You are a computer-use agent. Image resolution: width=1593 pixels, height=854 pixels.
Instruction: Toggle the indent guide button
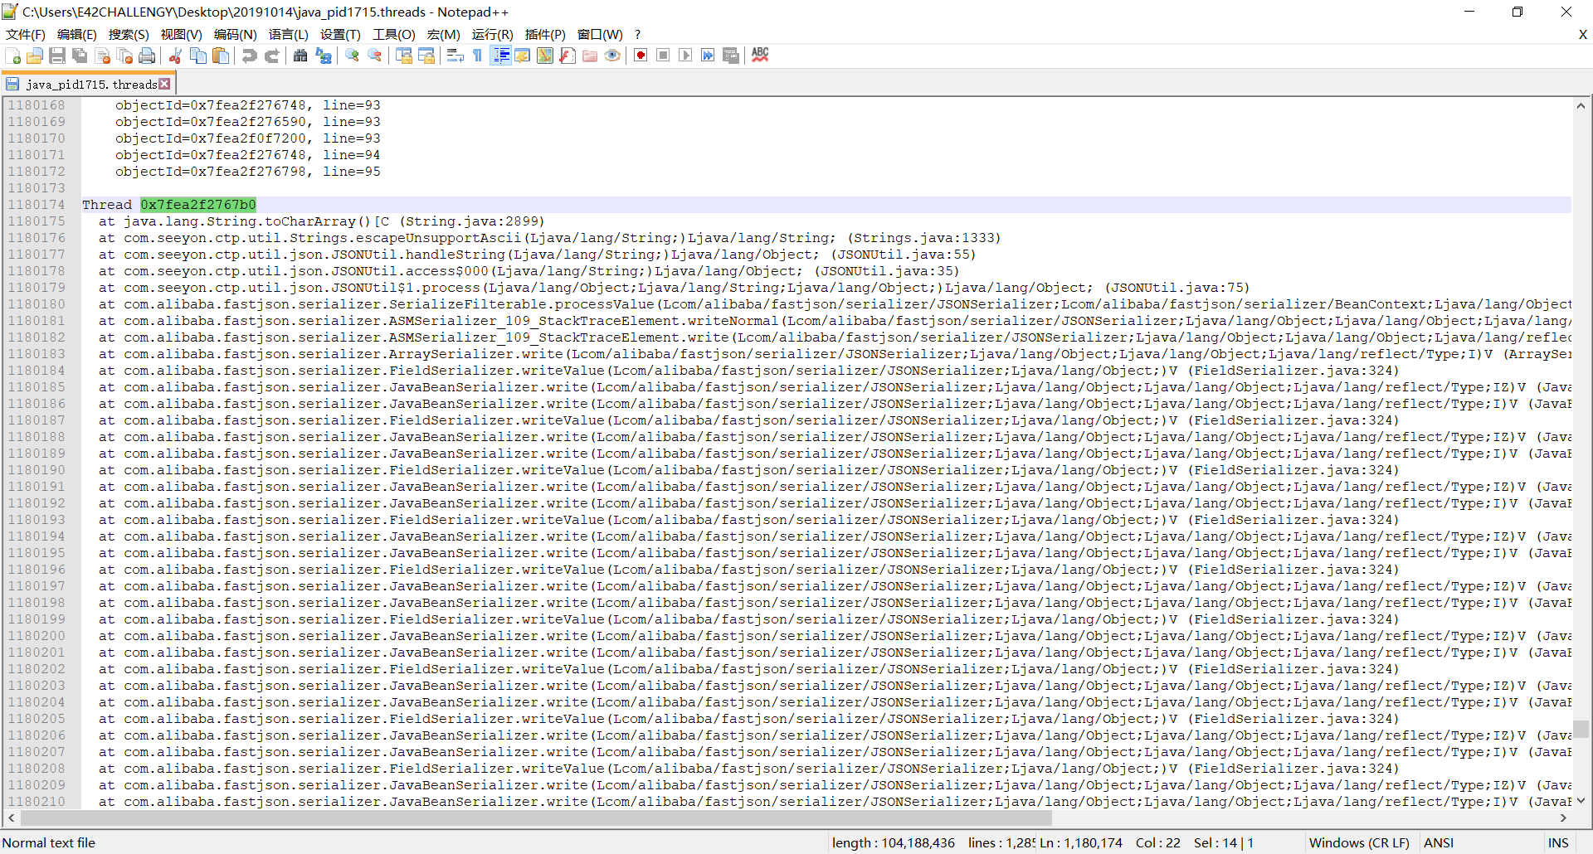[500, 56]
